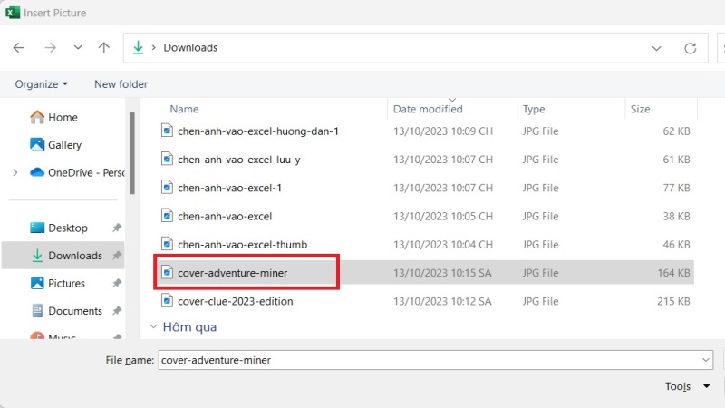Click JPG icon of chen-anh-vao-excel-huong-dan-1
725x408 pixels.
tap(167, 131)
